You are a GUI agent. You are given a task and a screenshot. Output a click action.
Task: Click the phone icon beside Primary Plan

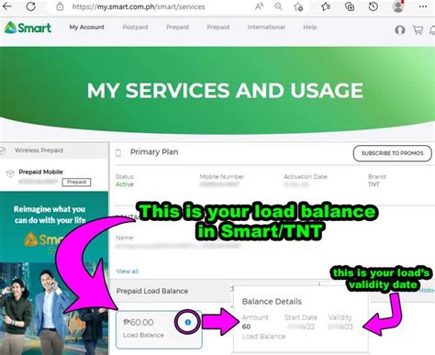coord(118,153)
